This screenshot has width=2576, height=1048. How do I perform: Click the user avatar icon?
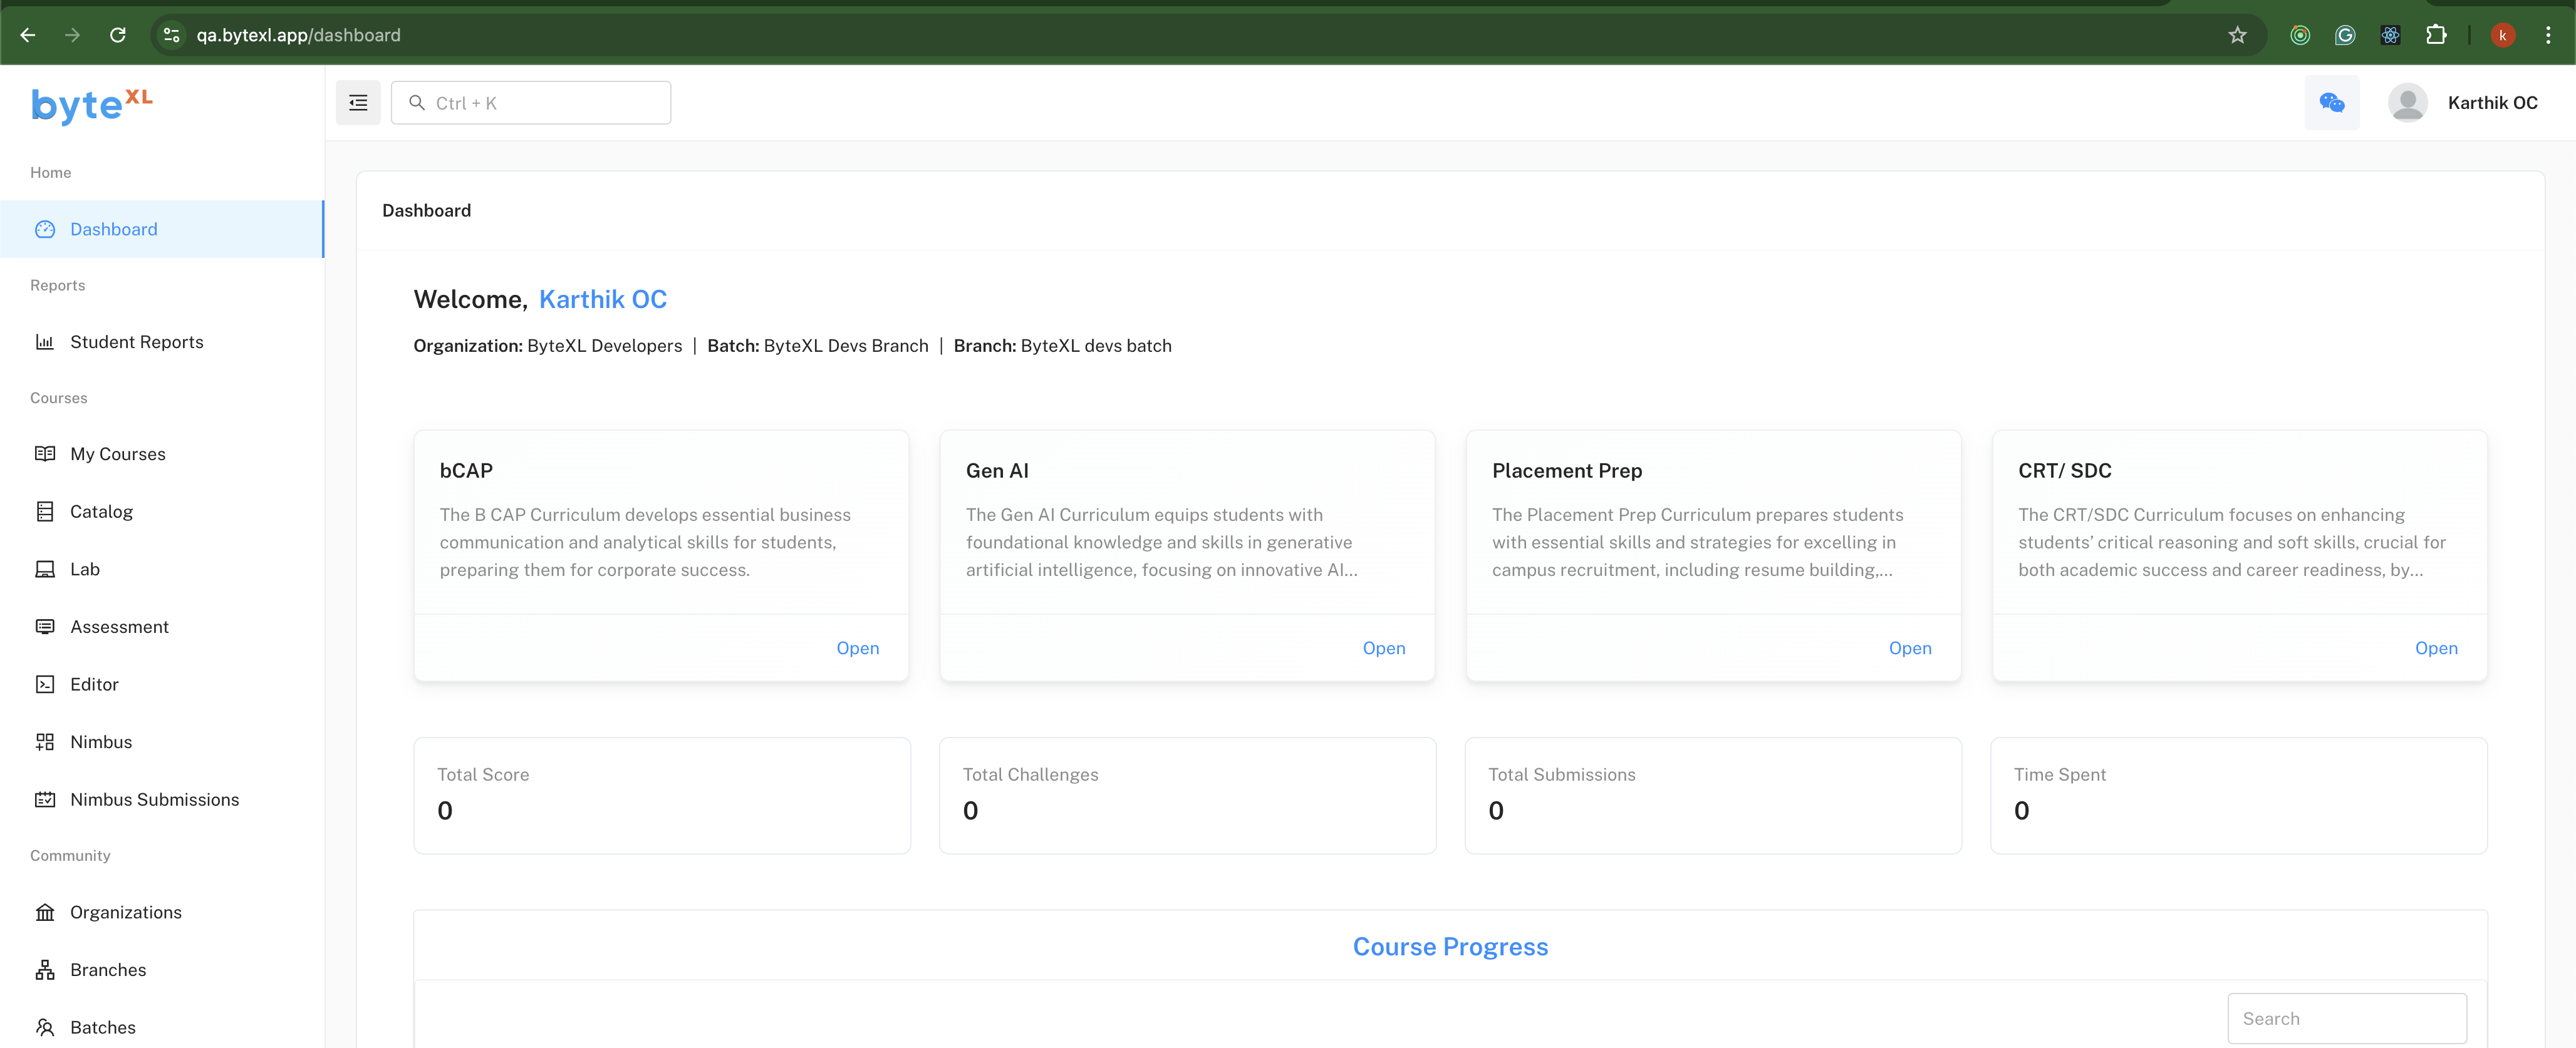[2407, 103]
